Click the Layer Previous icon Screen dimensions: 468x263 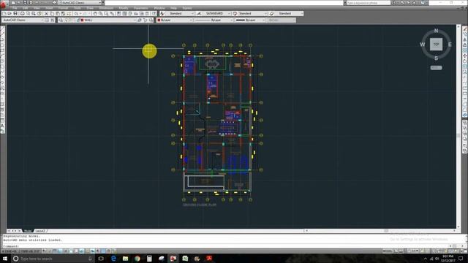tap(146, 20)
